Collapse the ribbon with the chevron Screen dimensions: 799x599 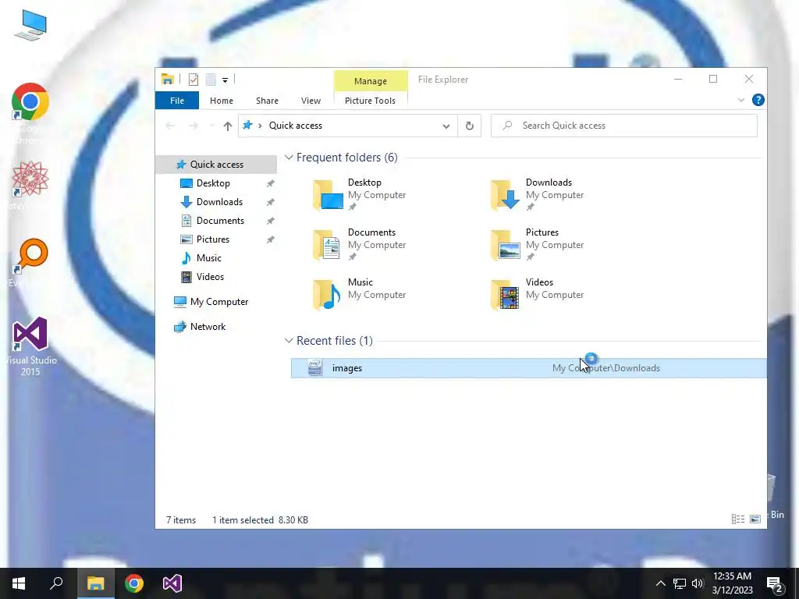click(x=741, y=101)
